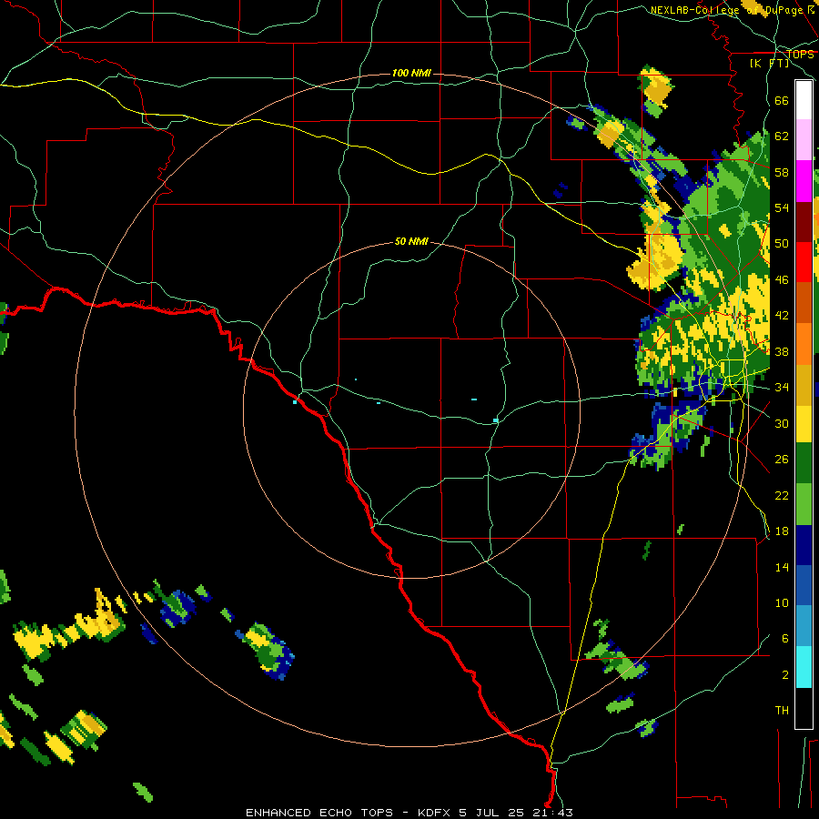The width and height of the screenshot is (819, 819).
Task: Click the "50 NMI" range ring label
Action: [411, 241]
